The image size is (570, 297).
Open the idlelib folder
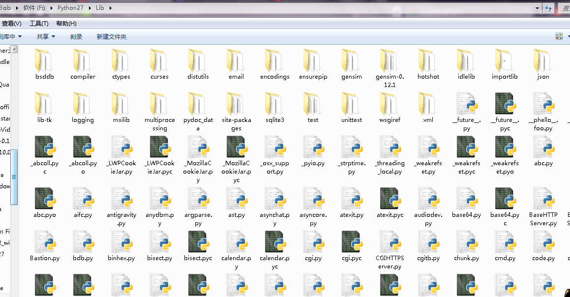(x=466, y=64)
